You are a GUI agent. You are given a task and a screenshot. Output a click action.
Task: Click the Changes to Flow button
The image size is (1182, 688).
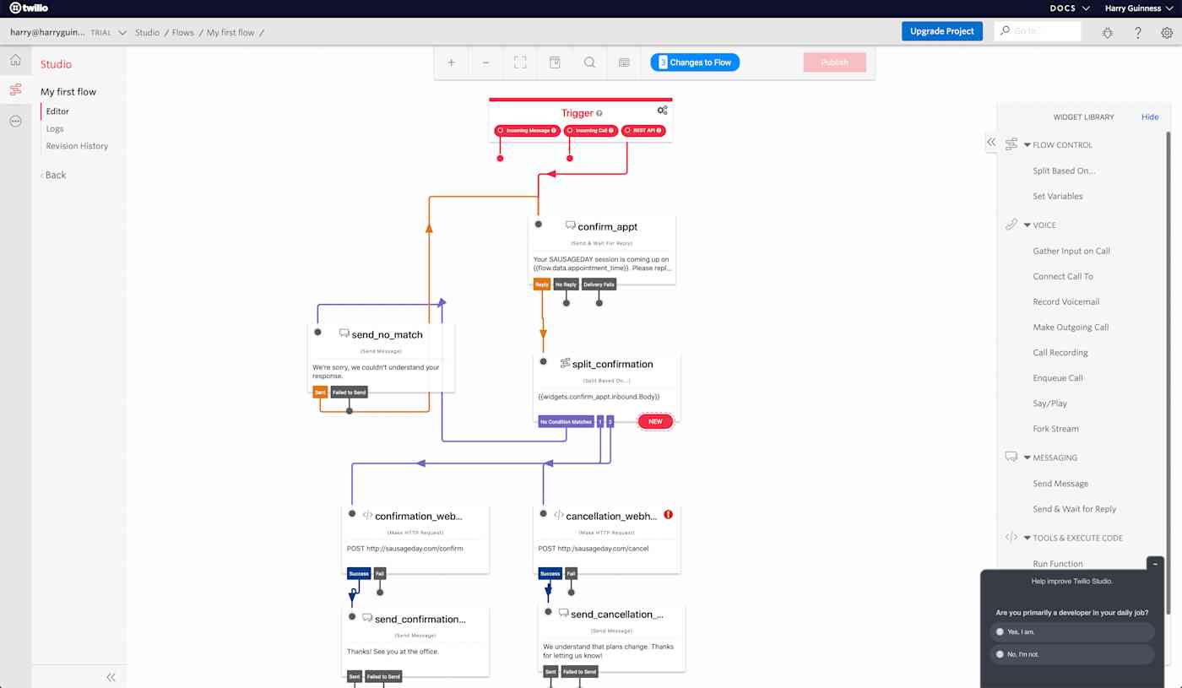click(x=695, y=62)
